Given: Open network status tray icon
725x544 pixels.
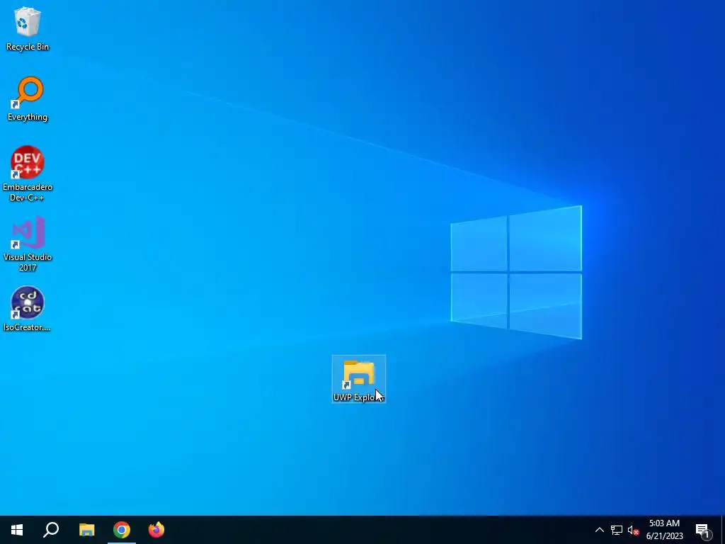Looking at the screenshot, I should pyautogui.click(x=617, y=530).
